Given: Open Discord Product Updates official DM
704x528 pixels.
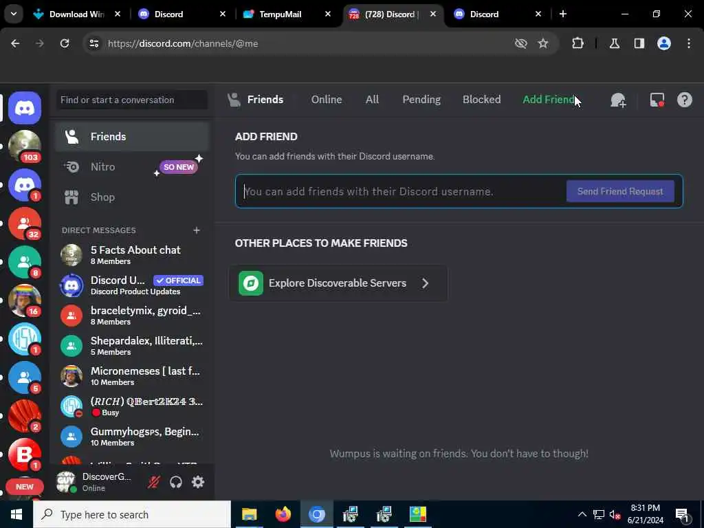Looking at the screenshot, I should [x=132, y=285].
